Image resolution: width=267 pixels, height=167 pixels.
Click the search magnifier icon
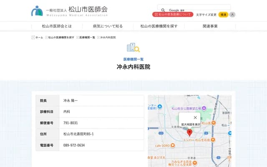[163, 10]
